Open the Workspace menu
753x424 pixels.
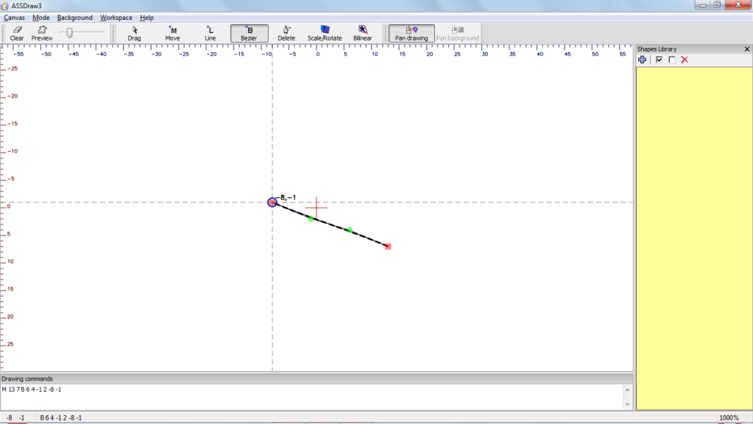pyautogui.click(x=116, y=17)
